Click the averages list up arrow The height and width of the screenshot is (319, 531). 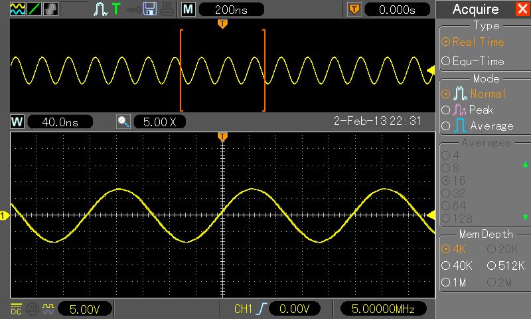coord(525,165)
